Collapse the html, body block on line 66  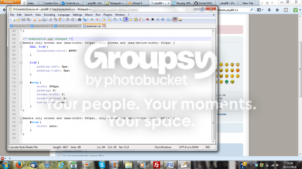click(21, 47)
